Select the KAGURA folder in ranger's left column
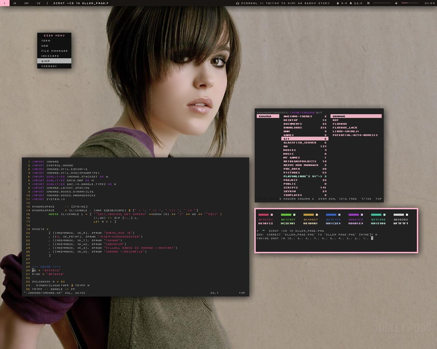The image size is (437, 349). point(268,116)
